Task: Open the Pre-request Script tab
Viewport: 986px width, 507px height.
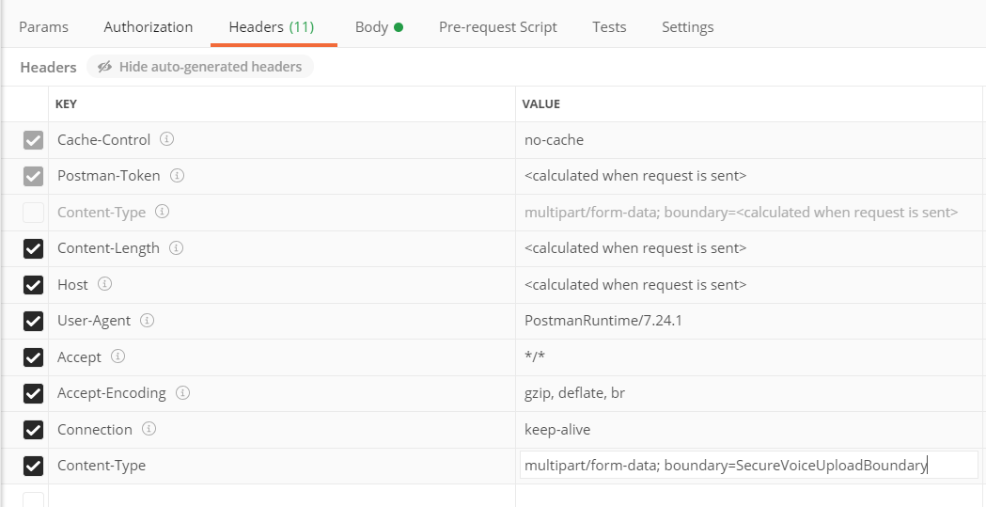Action: 498,27
